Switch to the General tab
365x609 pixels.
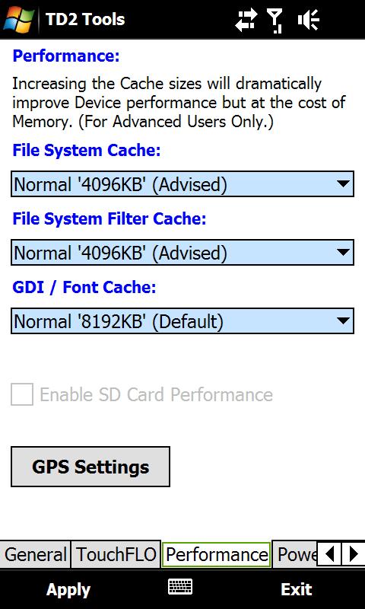click(35, 554)
